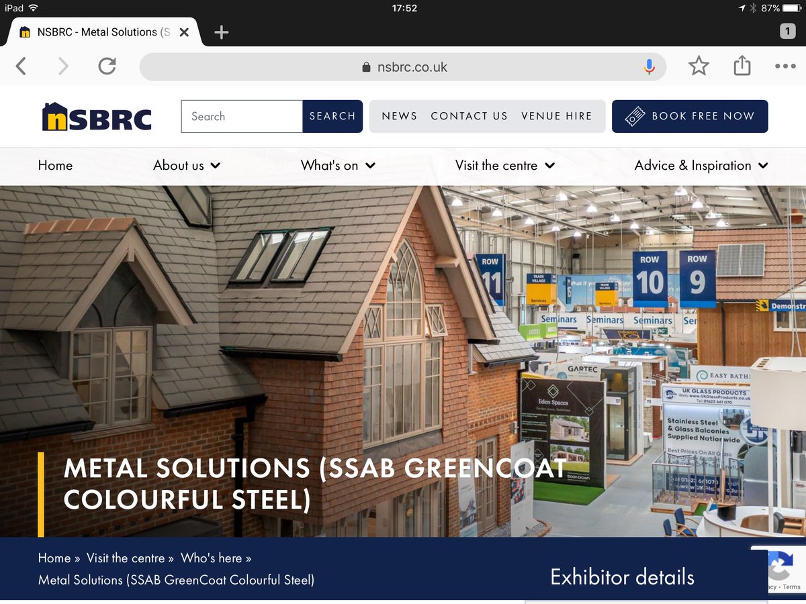The width and height of the screenshot is (806, 604).
Task: Click the Metal Solutions hero title
Action: tap(315, 484)
